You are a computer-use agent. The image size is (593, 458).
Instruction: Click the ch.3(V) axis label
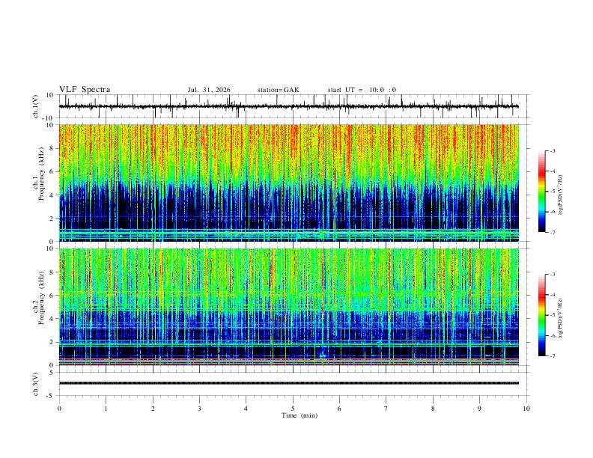tap(36, 384)
